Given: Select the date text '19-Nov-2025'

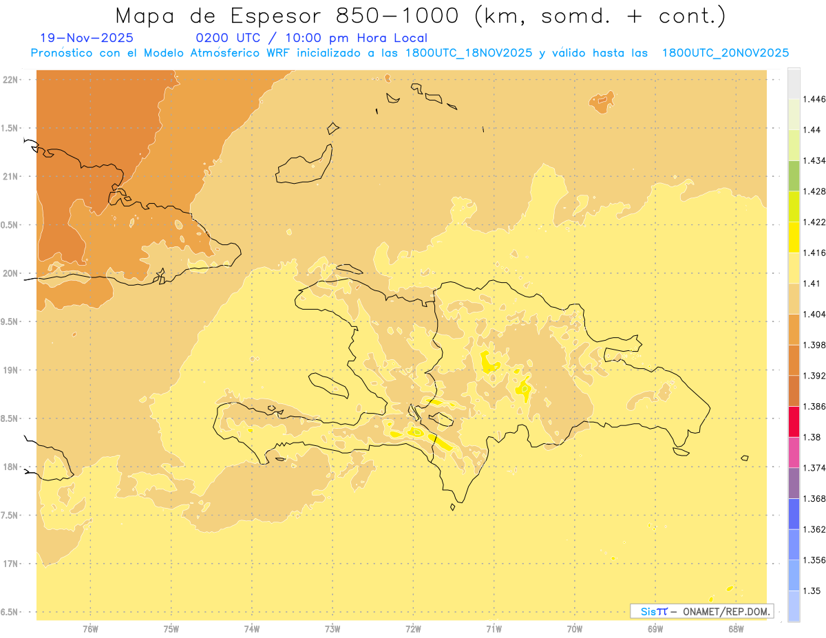Looking at the screenshot, I should coord(87,39).
